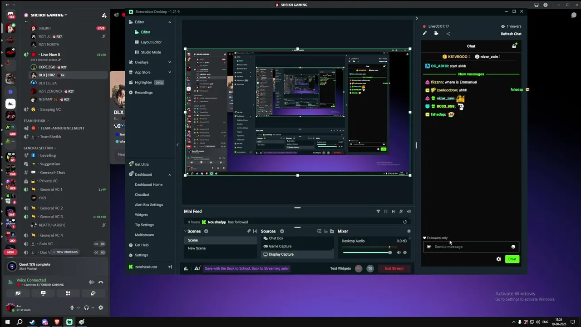Open Discord inbox icon in title bar
Viewport: 581px width, 327px height.
point(537,5)
